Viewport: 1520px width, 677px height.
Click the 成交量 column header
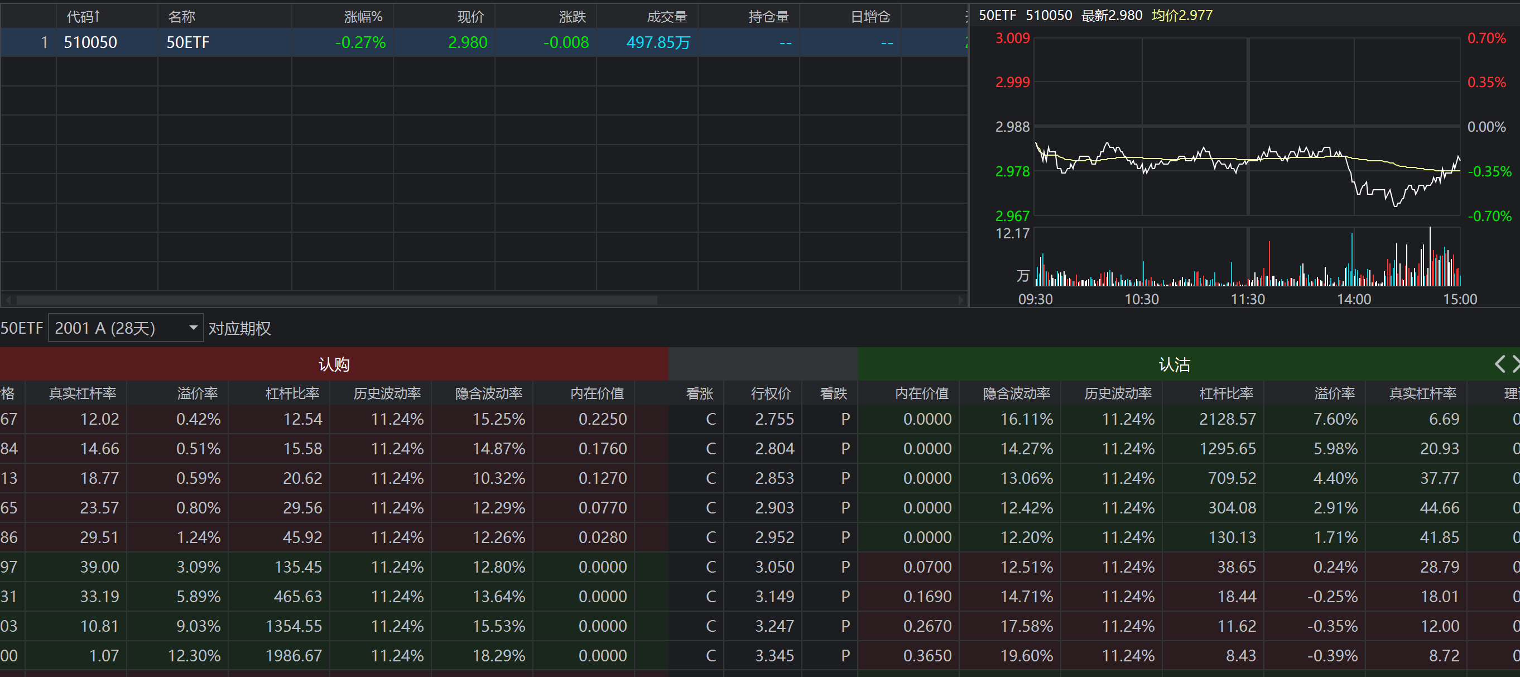667,17
